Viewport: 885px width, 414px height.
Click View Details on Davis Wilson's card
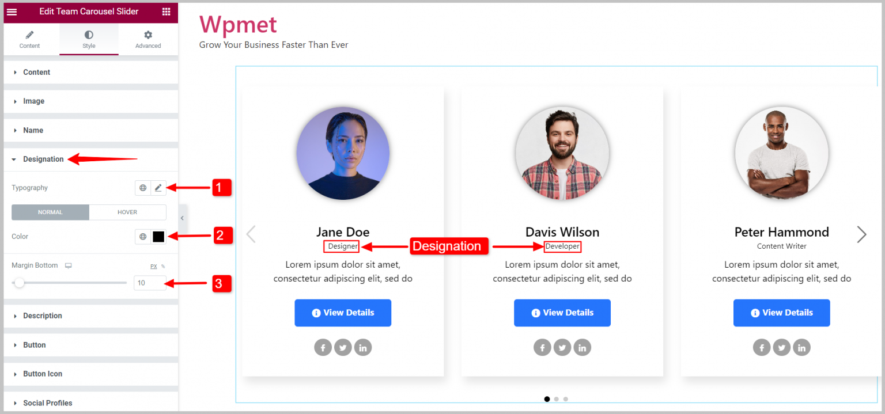click(x=562, y=313)
